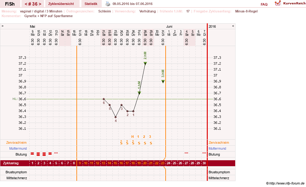The width and height of the screenshot is (306, 187).
Task: Click the date 9. Mo column header
Action: point(32,33)
